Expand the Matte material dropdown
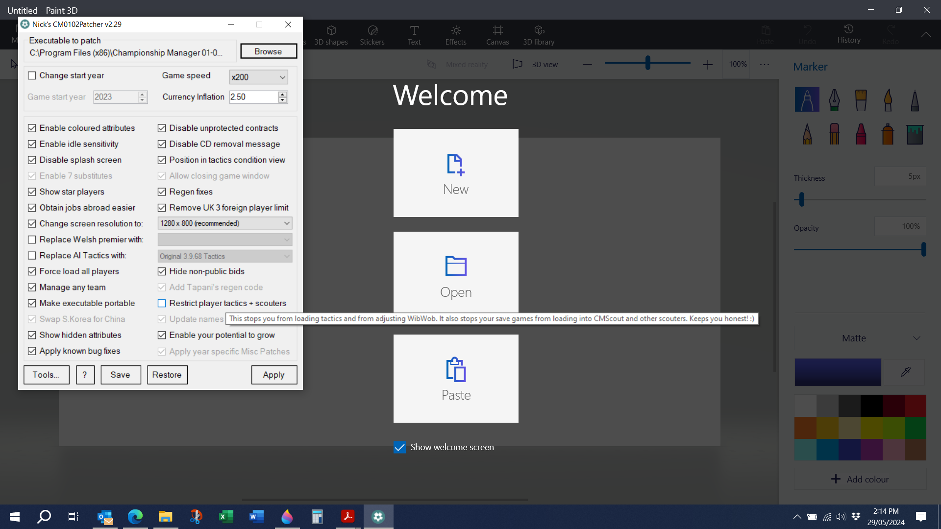The height and width of the screenshot is (529, 941). click(x=860, y=338)
